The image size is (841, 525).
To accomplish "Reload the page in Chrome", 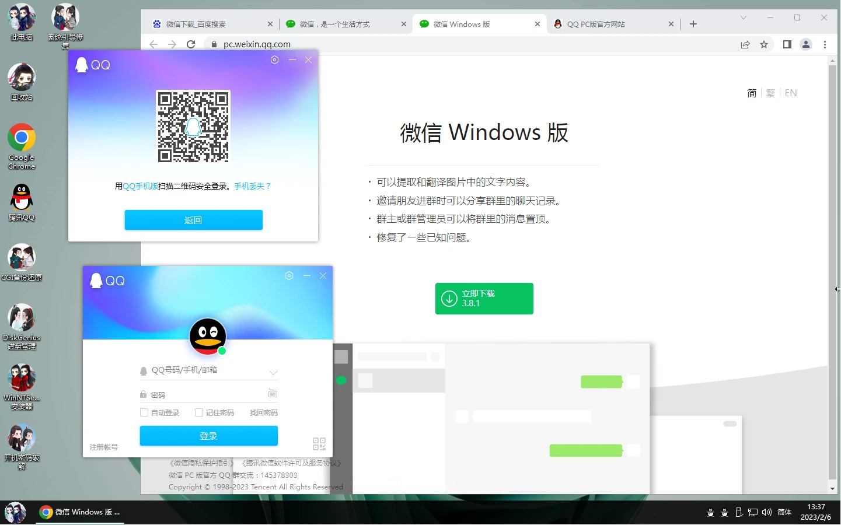I will tap(191, 44).
